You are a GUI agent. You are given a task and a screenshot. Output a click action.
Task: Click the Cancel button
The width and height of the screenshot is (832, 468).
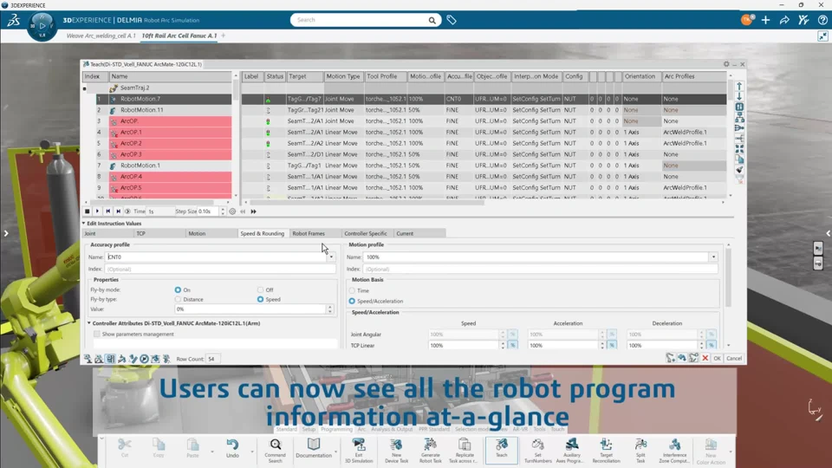pyautogui.click(x=734, y=358)
